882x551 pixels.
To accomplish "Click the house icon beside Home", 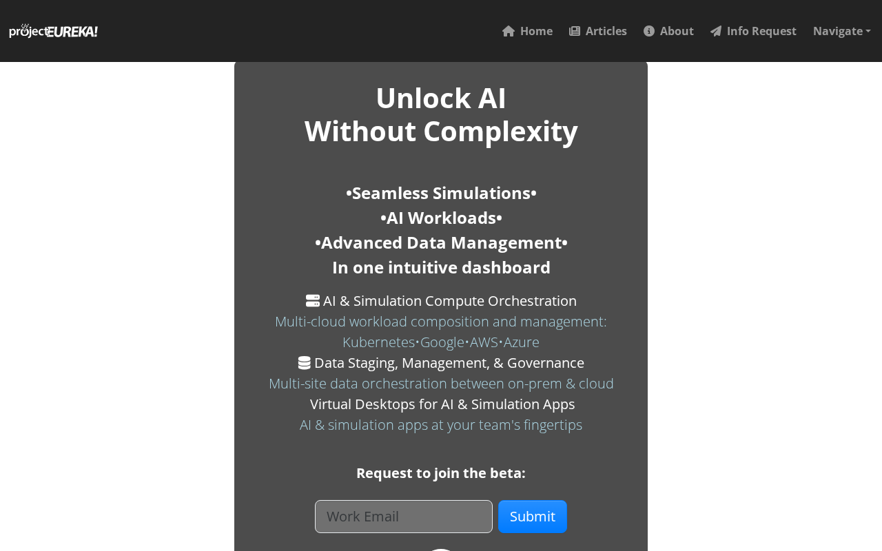I will 509,31.
